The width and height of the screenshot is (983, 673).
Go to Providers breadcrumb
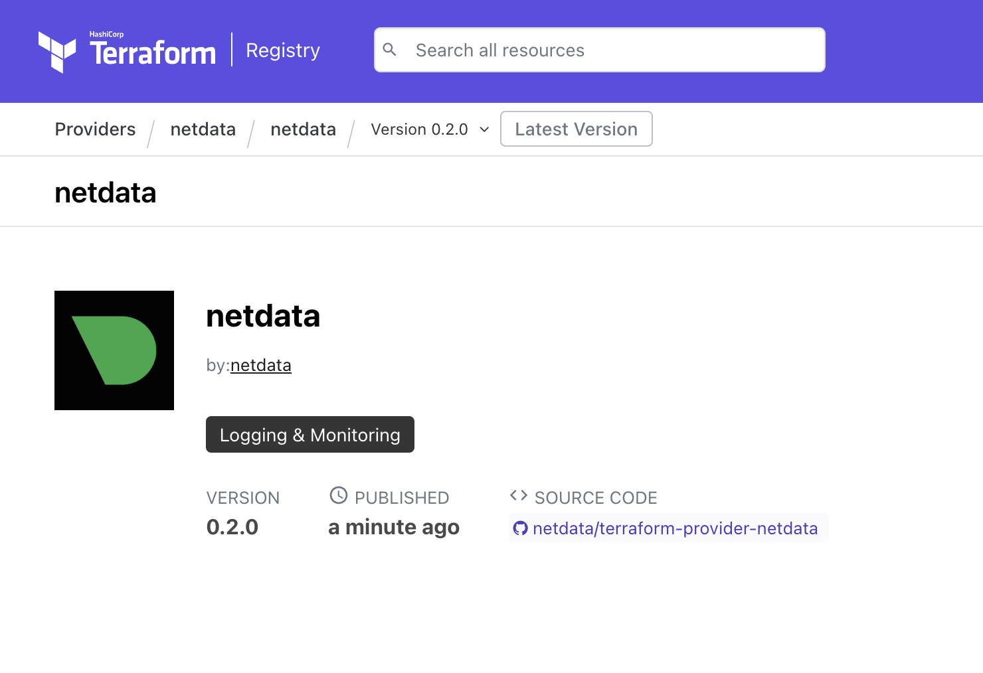click(x=95, y=129)
